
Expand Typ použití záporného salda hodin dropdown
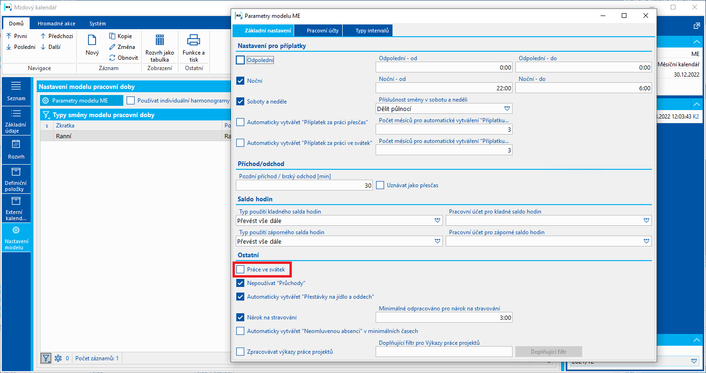point(437,241)
